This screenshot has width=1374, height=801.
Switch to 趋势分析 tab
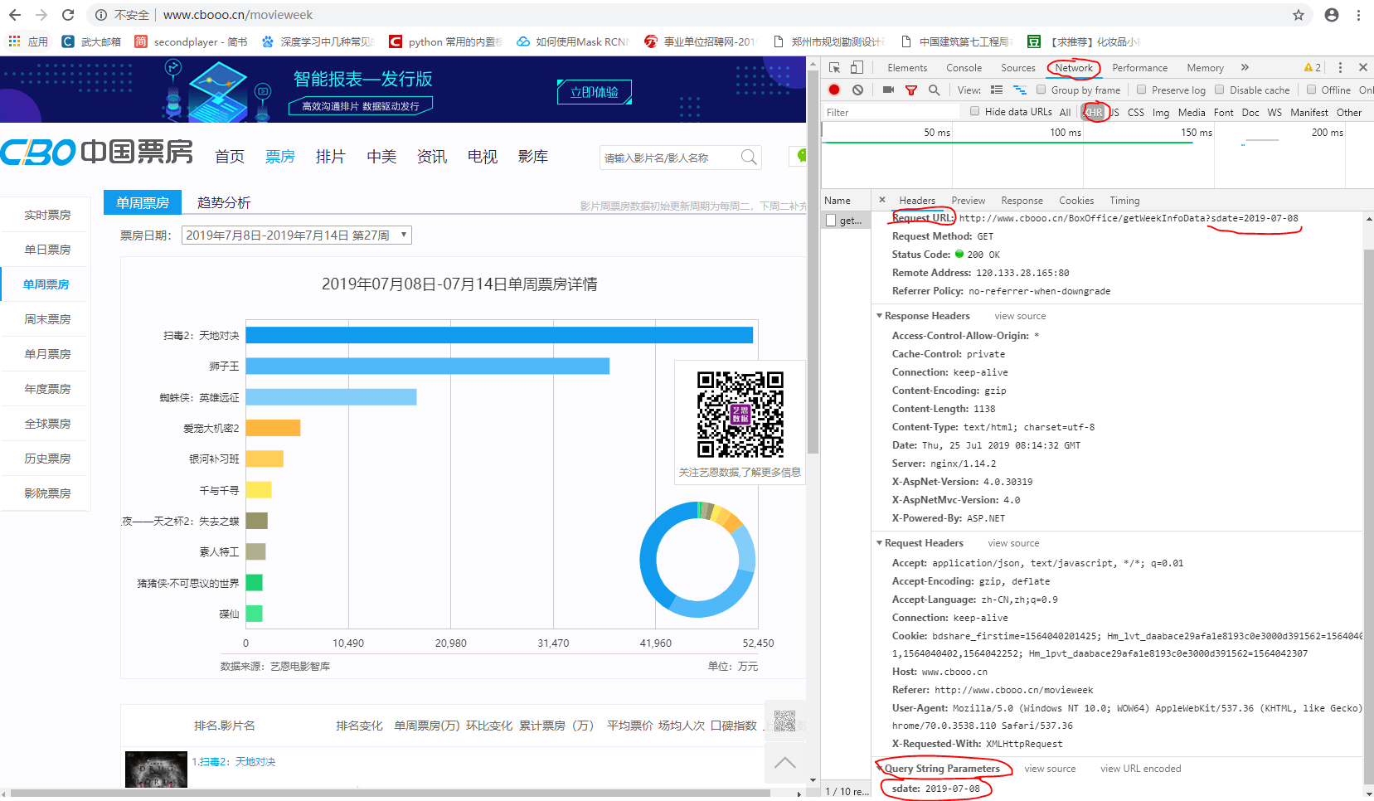pos(223,202)
